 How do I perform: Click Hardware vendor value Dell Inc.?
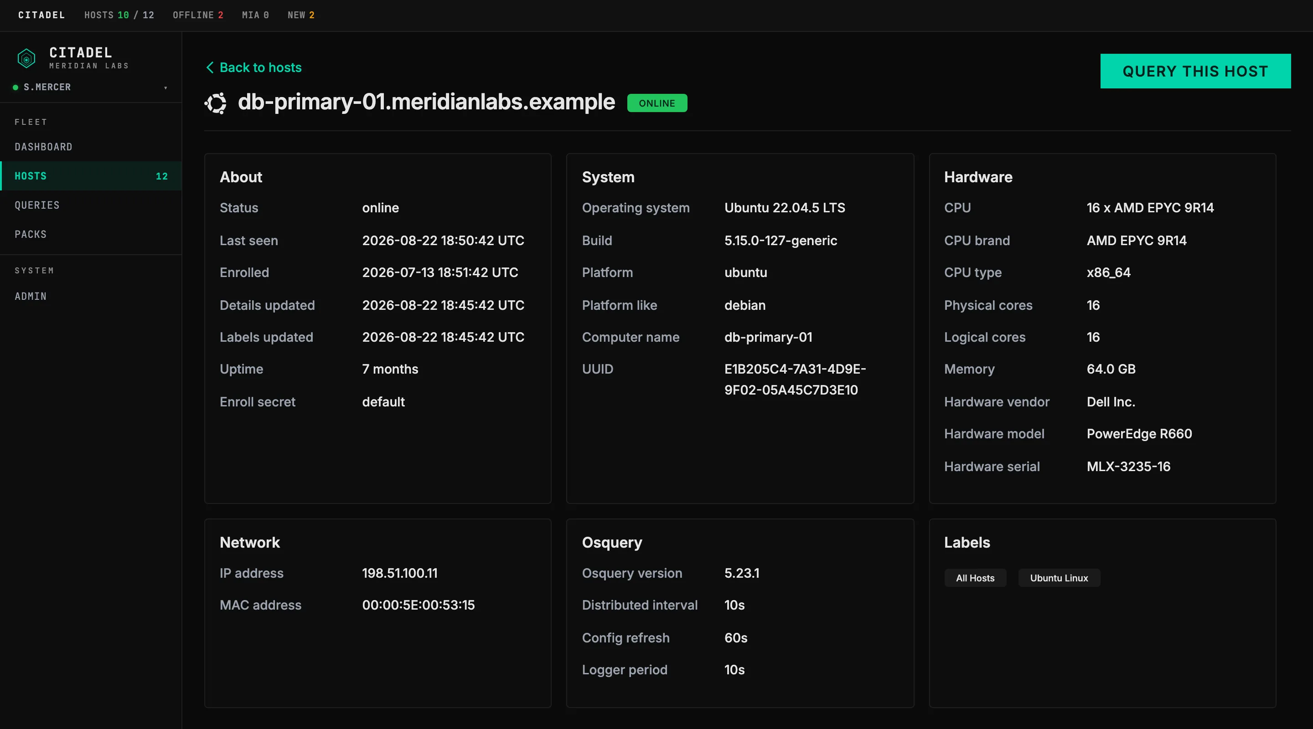click(x=1111, y=402)
